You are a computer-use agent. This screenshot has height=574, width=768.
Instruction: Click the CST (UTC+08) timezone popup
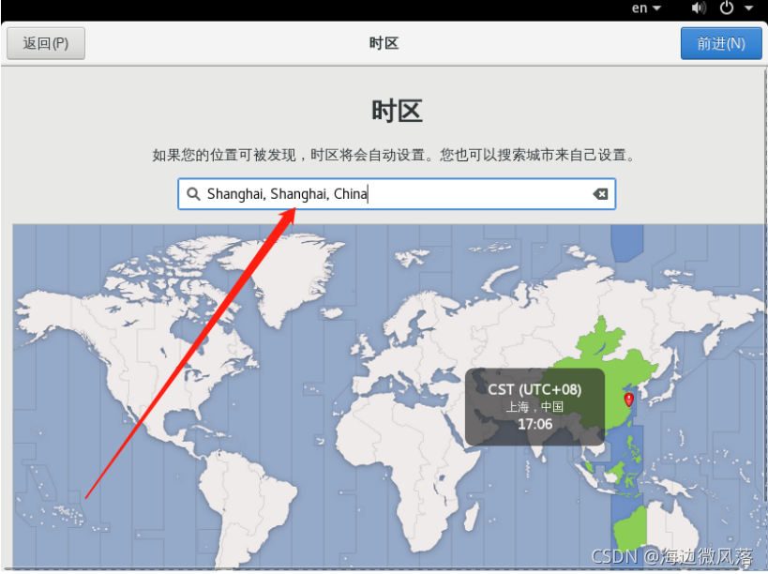[x=535, y=407]
